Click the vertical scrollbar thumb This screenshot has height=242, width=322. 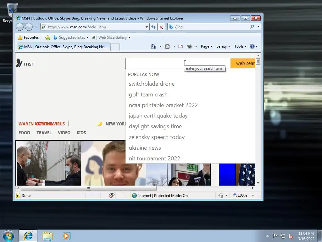pos(258,61)
